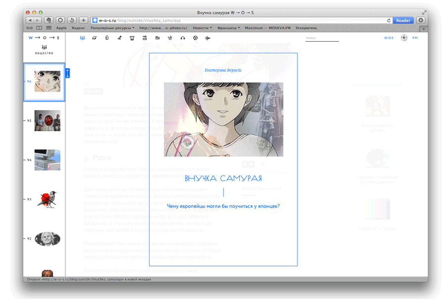Viewport: 446px width, 299px height.
Task: Select the headphones category icon
Action: (x=182, y=38)
